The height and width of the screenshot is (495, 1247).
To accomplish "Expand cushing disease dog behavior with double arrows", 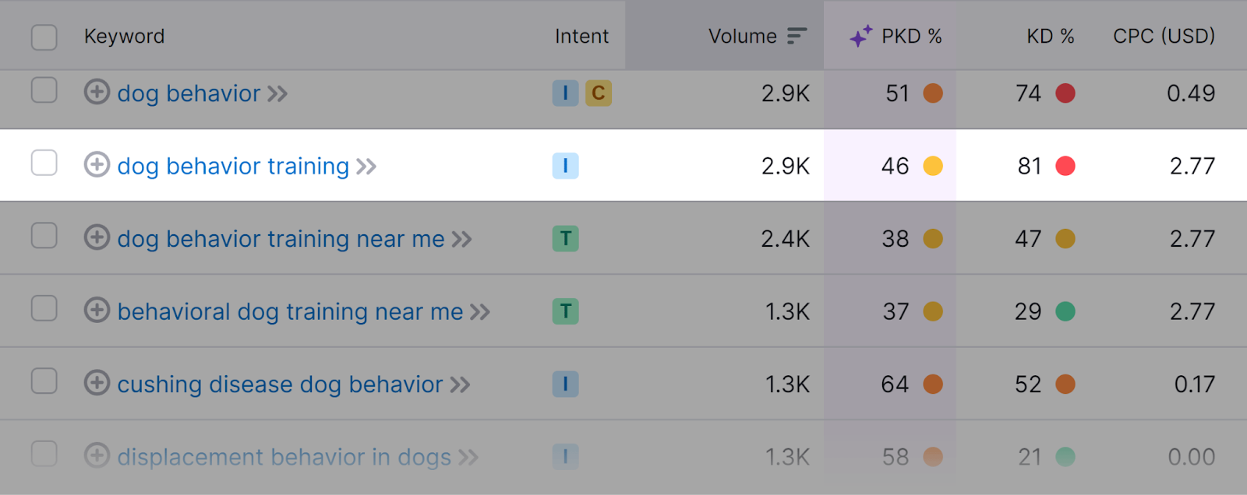I will point(461,384).
